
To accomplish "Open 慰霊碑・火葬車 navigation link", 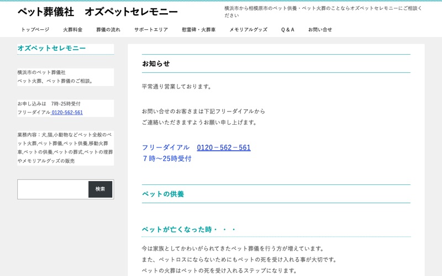I will (199, 30).
